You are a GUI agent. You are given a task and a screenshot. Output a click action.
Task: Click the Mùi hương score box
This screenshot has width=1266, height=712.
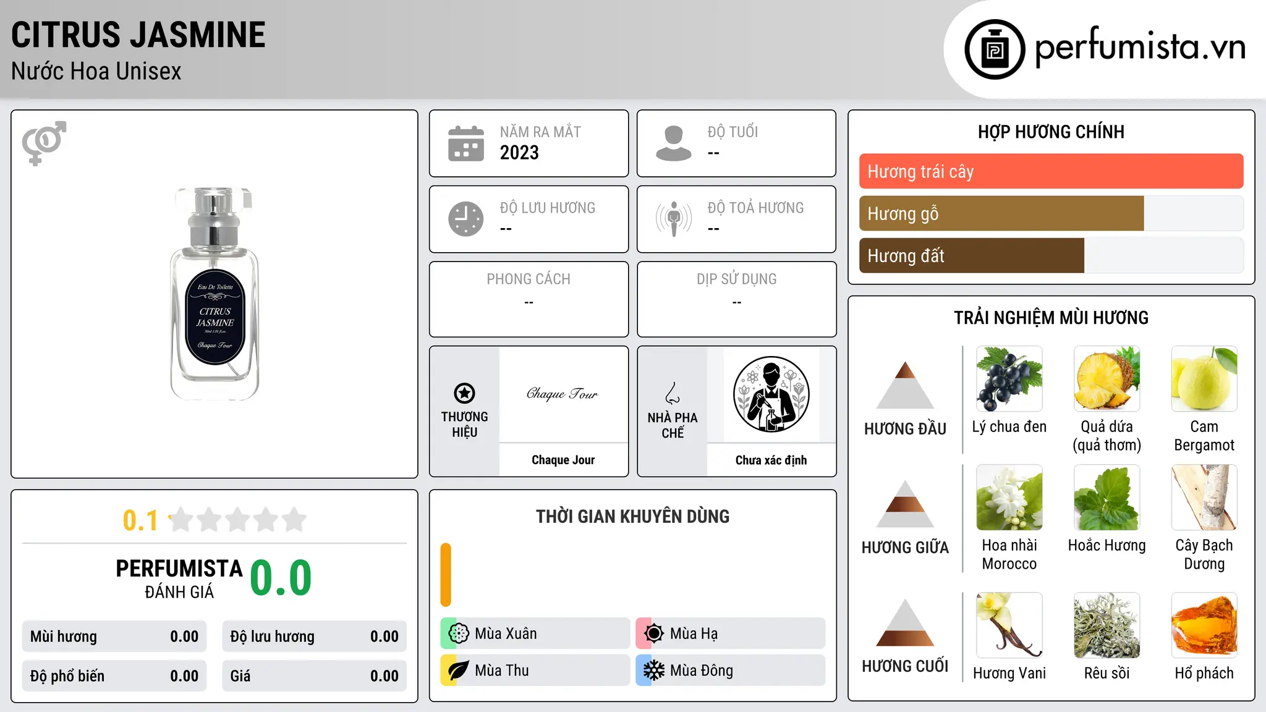pos(114,637)
